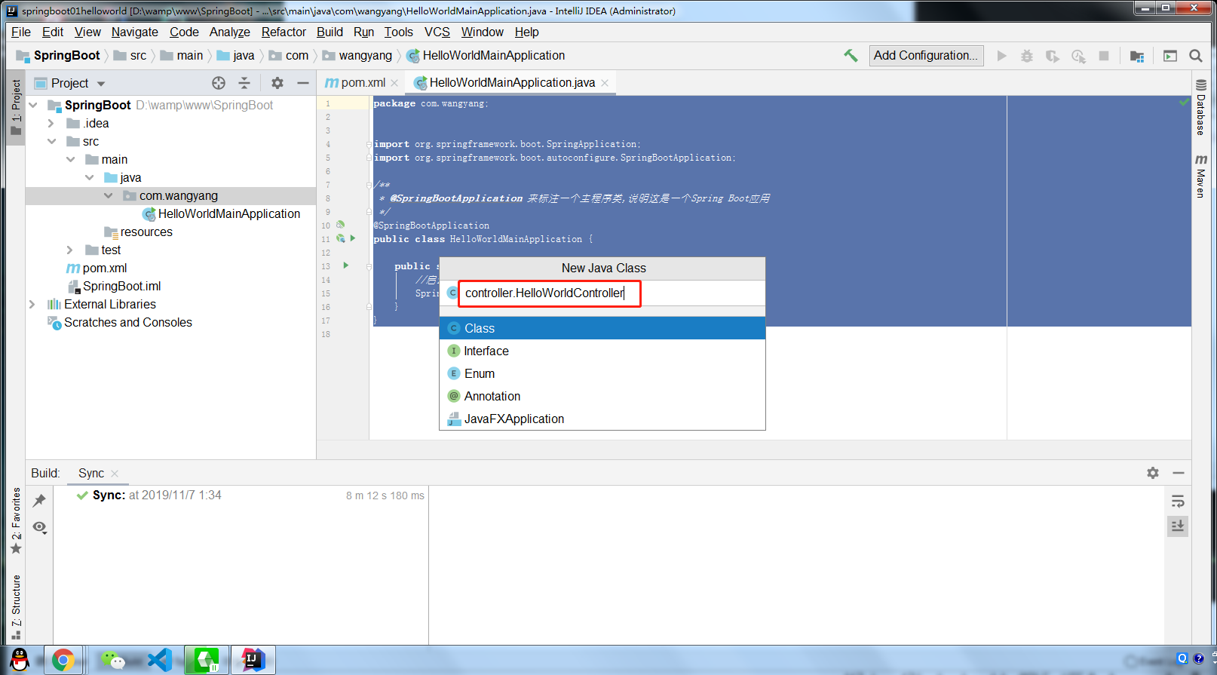
Task: Click the Debug bug icon in toolbar
Action: [x=1026, y=56]
